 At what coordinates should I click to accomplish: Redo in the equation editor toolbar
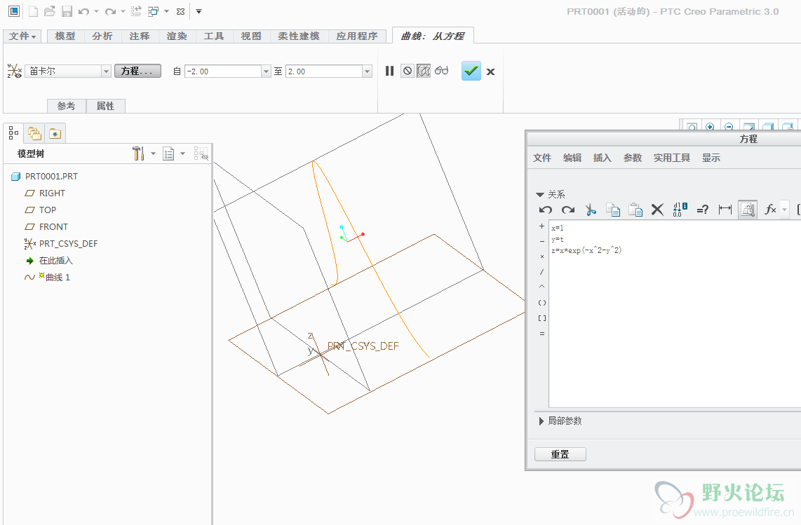click(x=568, y=210)
